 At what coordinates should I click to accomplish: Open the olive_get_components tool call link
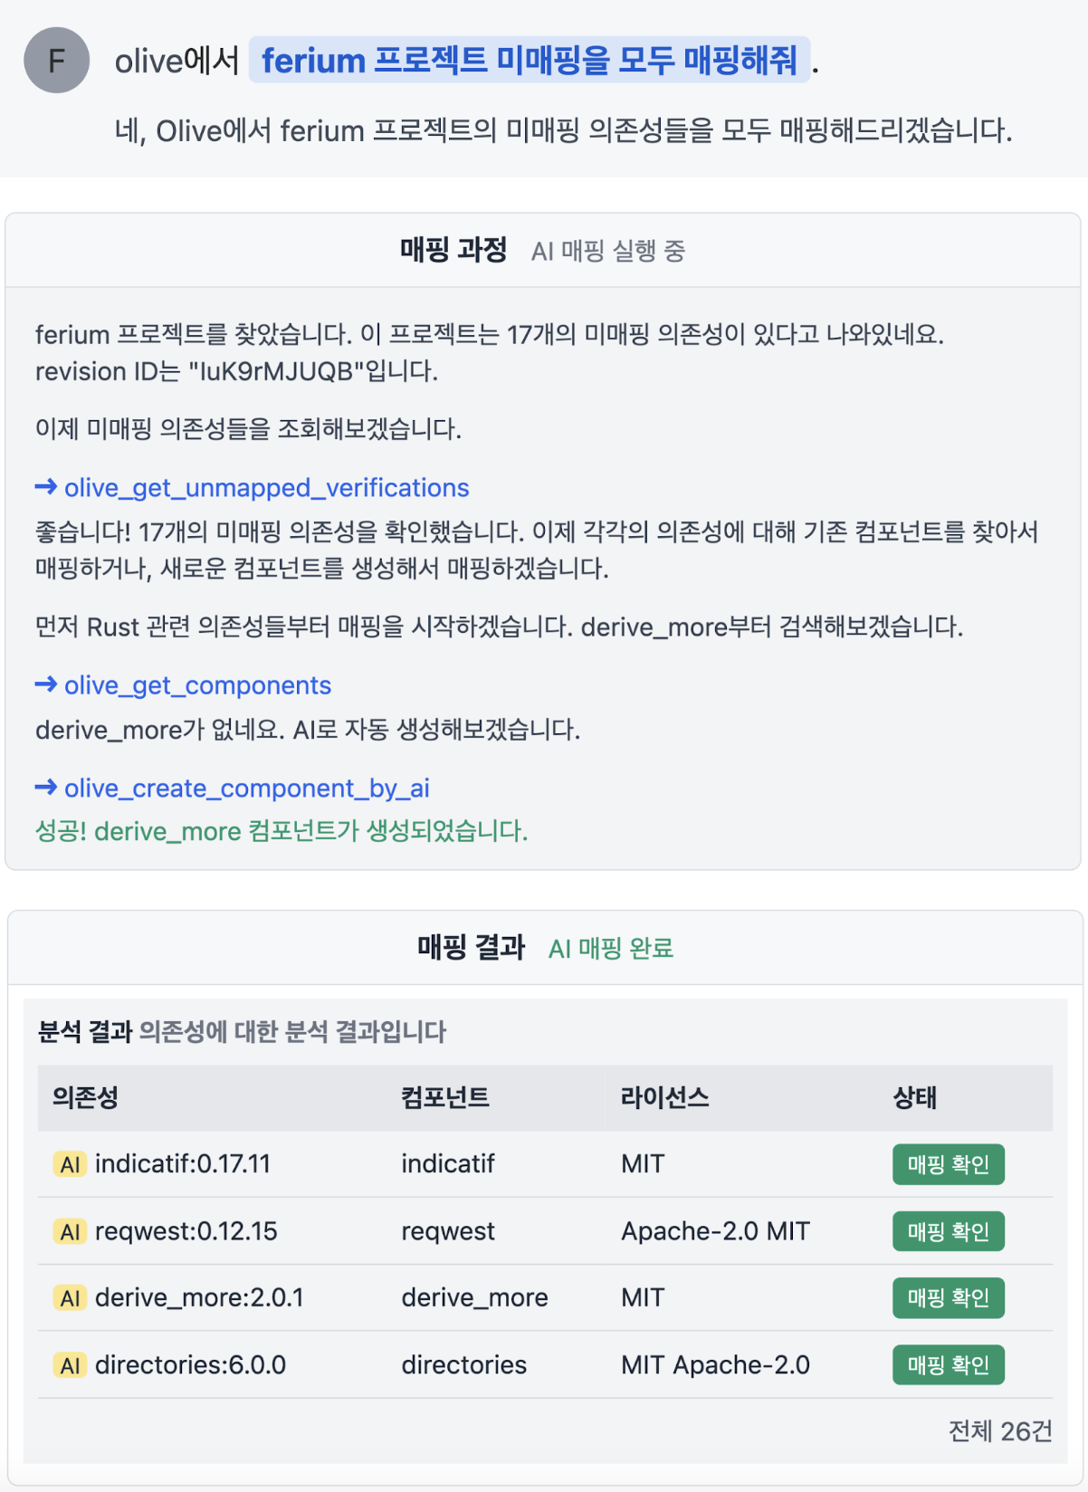pyautogui.click(x=197, y=685)
